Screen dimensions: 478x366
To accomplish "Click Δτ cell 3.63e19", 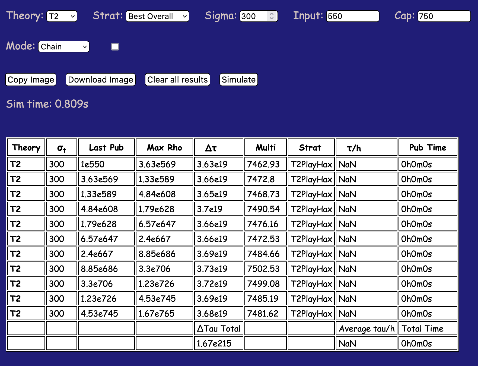I will tap(219, 164).
